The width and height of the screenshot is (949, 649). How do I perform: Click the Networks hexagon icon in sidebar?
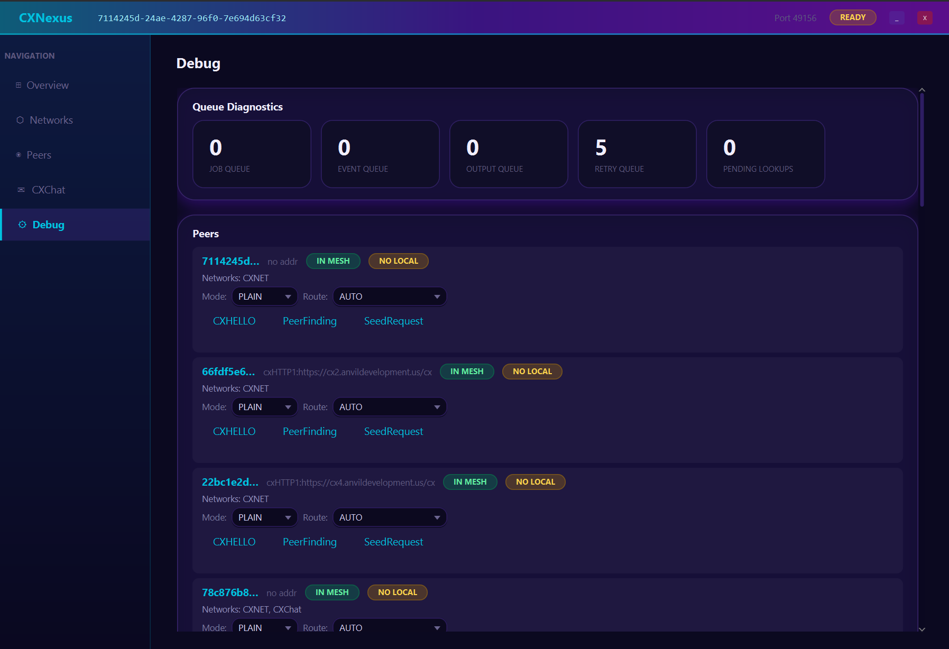pos(20,120)
